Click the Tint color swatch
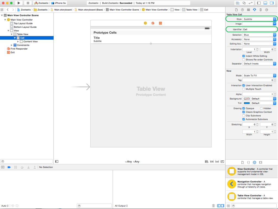Screen dimensions: 278x209 (x=247, y=103)
